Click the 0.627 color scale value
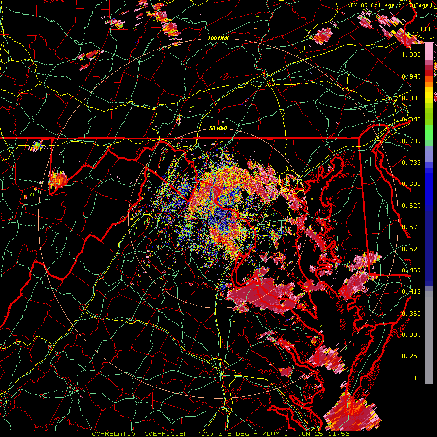This screenshot has width=437, height=437. coord(411,206)
